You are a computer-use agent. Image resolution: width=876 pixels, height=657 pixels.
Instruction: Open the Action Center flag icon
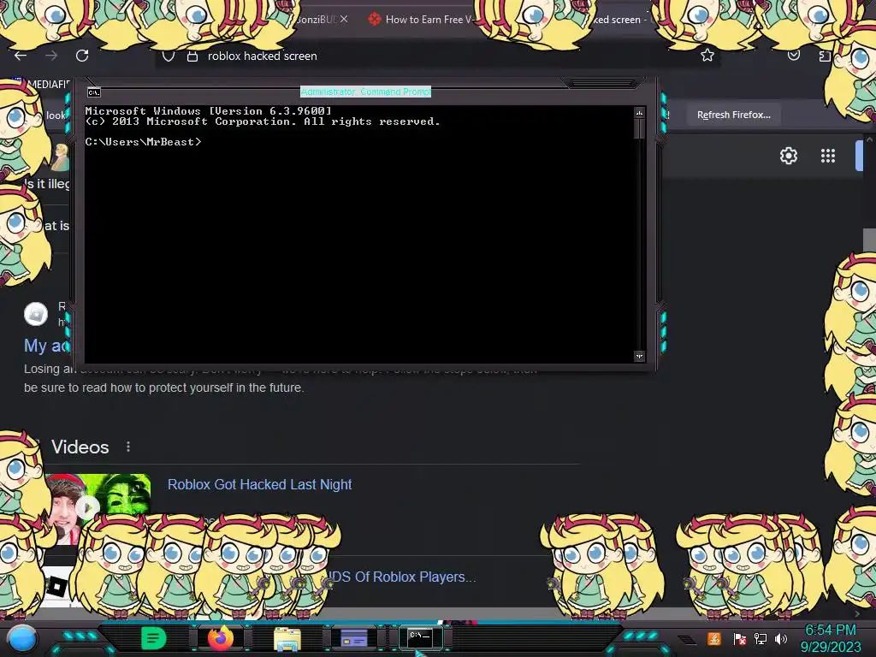point(740,638)
